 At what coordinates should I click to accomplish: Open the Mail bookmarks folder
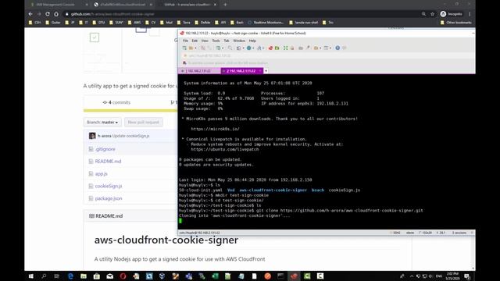point(166,23)
